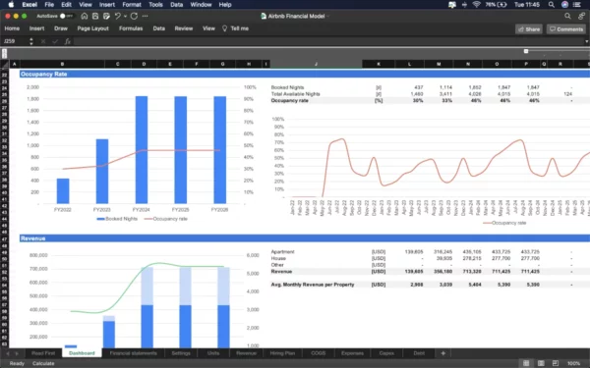Click the search magnifier in Excel title bar

tap(567, 16)
